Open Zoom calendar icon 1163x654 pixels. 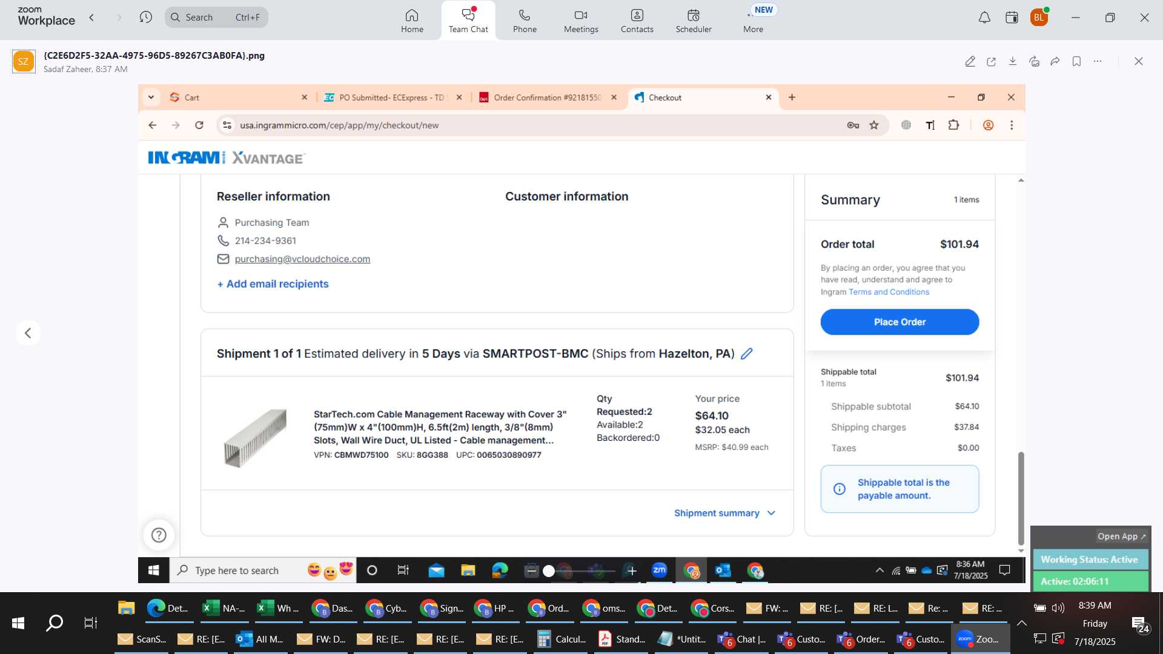[x=1012, y=18]
